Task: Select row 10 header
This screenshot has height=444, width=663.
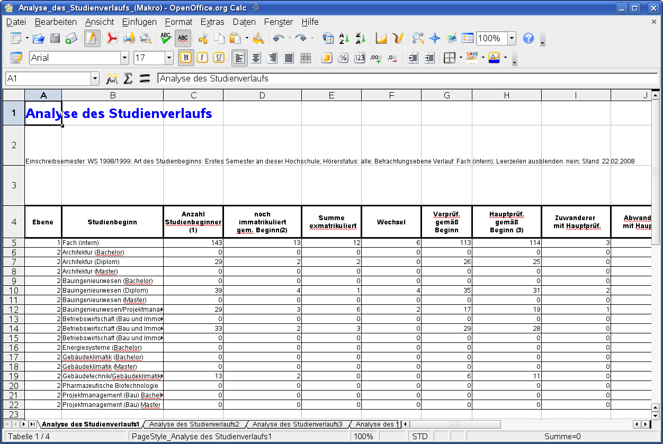Action: 14,291
